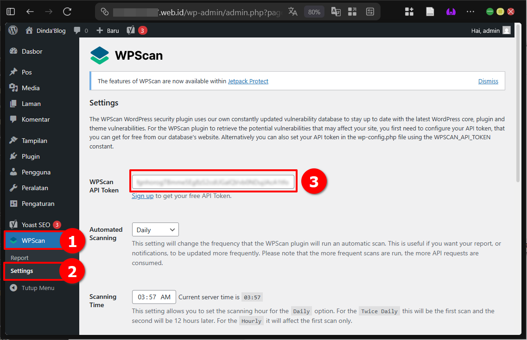
Task: Click the Sign up link for an API token
Action: coord(142,196)
